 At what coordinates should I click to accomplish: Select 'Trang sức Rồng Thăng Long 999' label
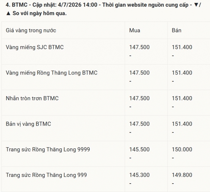(x=46, y=175)
